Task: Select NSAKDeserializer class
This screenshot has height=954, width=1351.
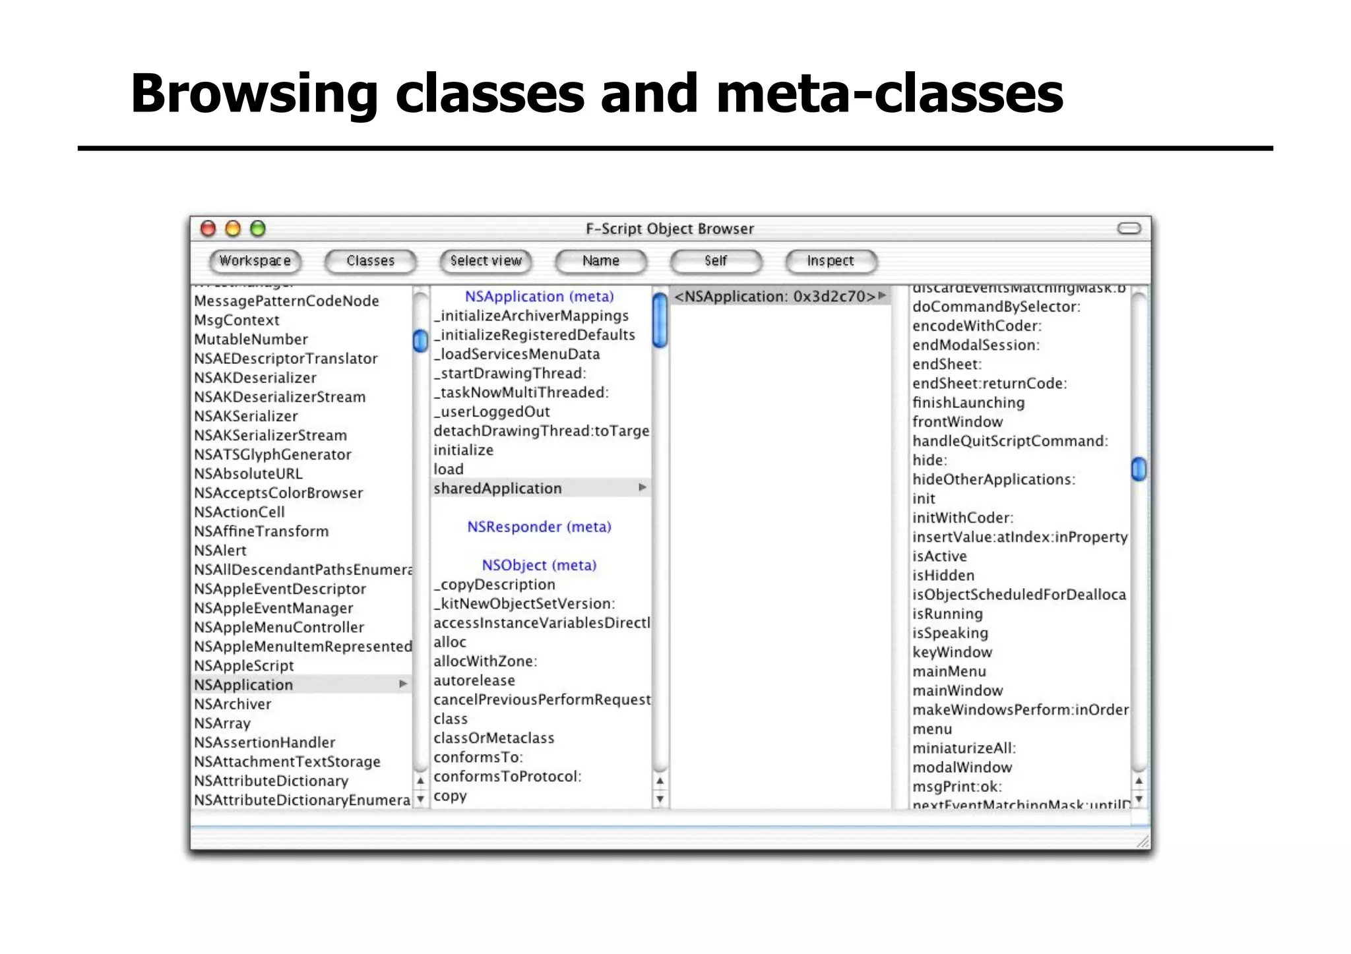Action: click(x=255, y=377)
